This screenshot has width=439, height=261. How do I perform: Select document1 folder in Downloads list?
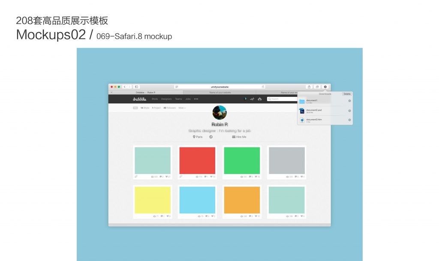312,101
